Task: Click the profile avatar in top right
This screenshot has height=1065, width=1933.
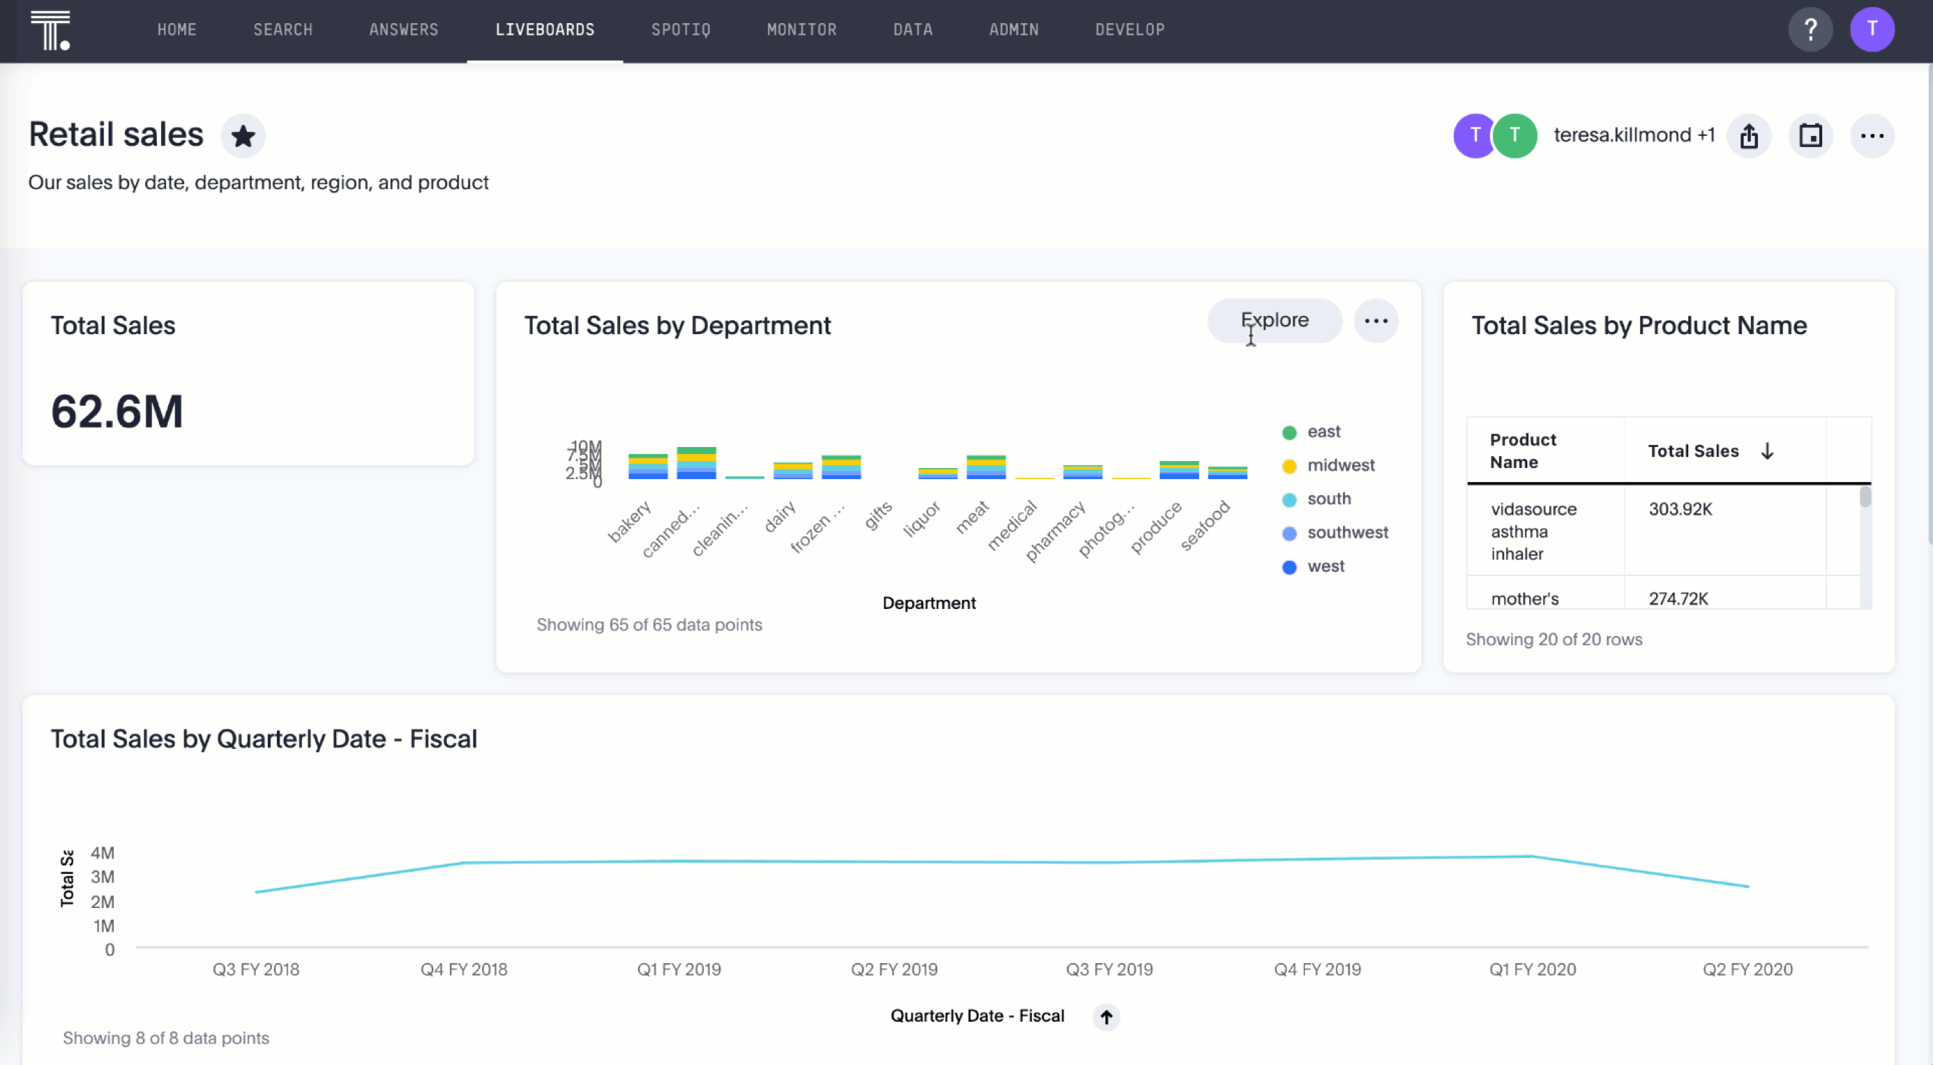Action: tap(1872, 30)
